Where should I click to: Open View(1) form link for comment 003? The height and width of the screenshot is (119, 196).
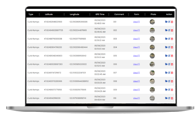click(x=136, y=39)
